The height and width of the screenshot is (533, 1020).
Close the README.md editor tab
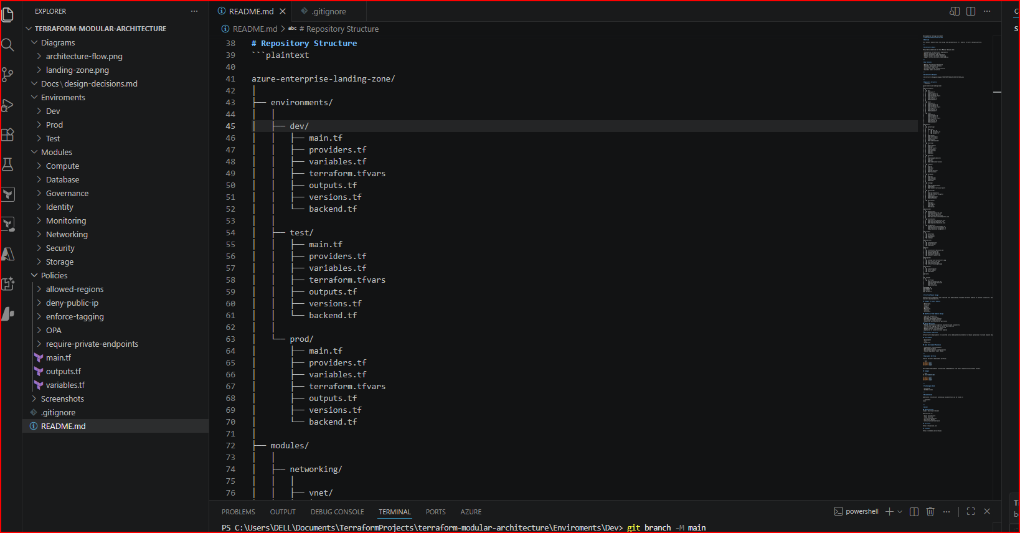(x=283, y=11)
